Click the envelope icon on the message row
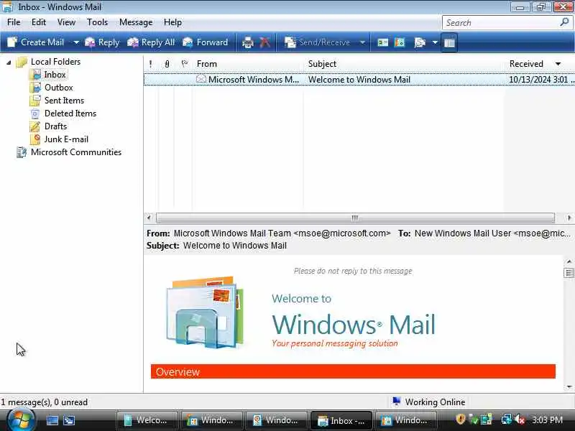575x431 pixels. point(201,79)
